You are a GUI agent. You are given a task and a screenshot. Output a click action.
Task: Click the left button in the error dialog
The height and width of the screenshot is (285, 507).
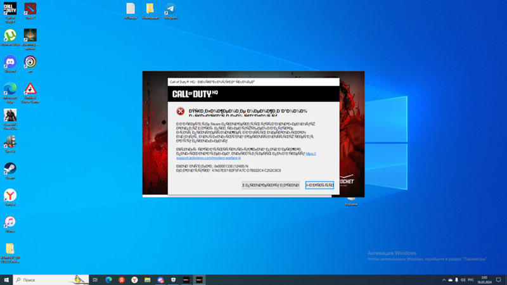click(271, 185)
